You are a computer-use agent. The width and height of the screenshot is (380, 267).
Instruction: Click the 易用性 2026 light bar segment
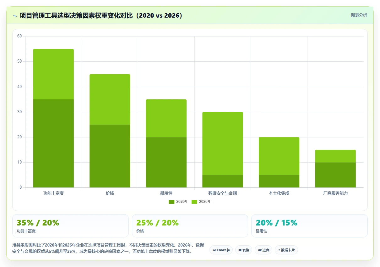pos(166,118)
